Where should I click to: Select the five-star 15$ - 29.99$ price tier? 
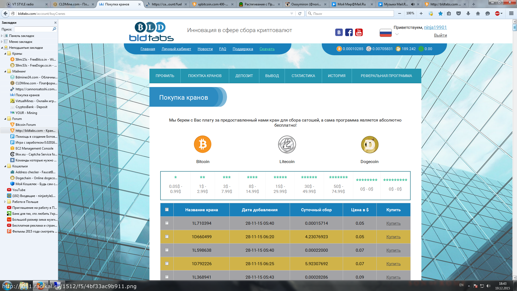coord(280,185)
